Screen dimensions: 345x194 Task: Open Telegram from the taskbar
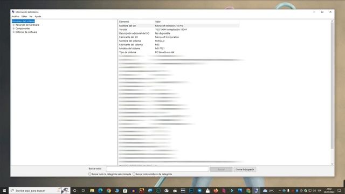(199, 190)
